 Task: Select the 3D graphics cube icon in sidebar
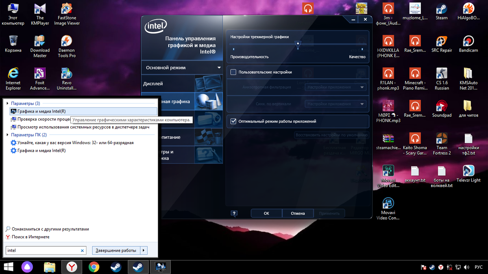click(209, 101)
